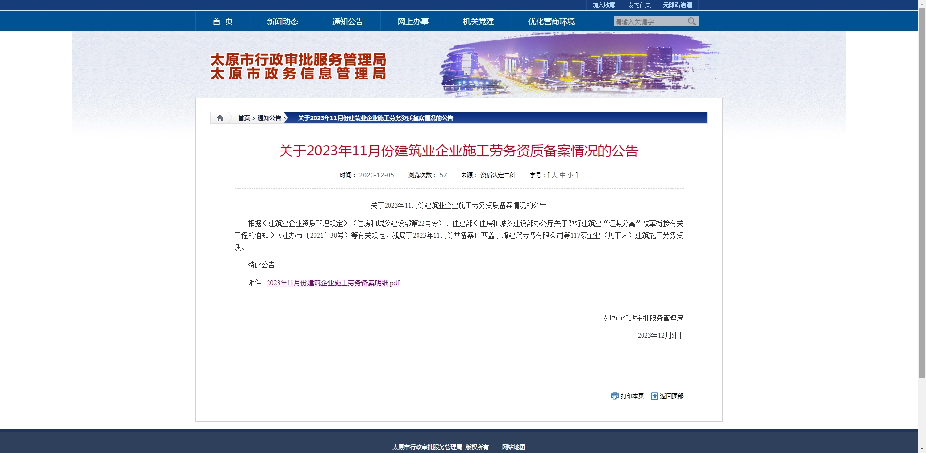Click the page vertical scrollbar thumb
This screenshot has height=453, width=926.
click(922, 194)
